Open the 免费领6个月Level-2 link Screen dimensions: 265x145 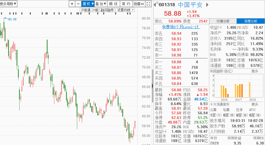[181, 27]
